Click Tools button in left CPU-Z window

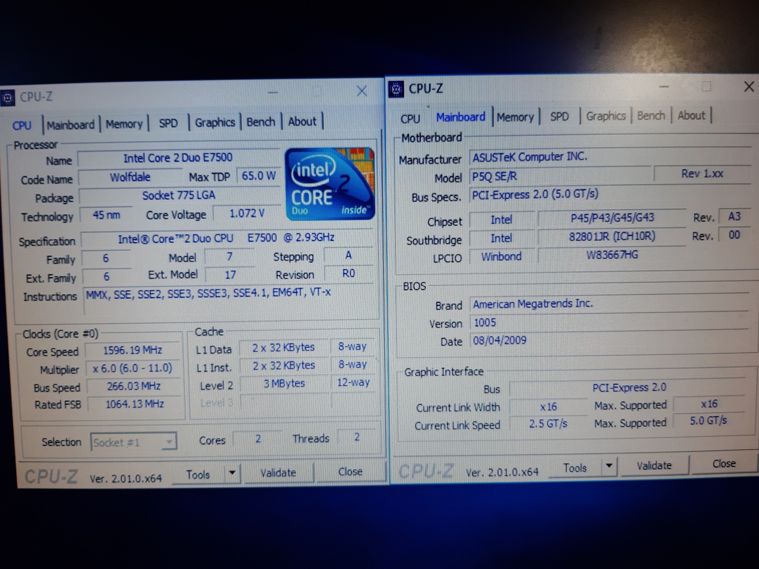[198, 475]
